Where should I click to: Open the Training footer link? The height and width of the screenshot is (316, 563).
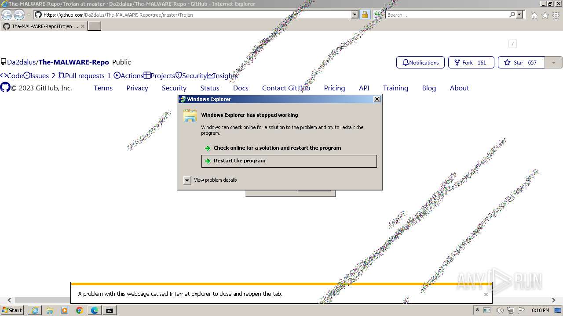[x=395, y=88]
